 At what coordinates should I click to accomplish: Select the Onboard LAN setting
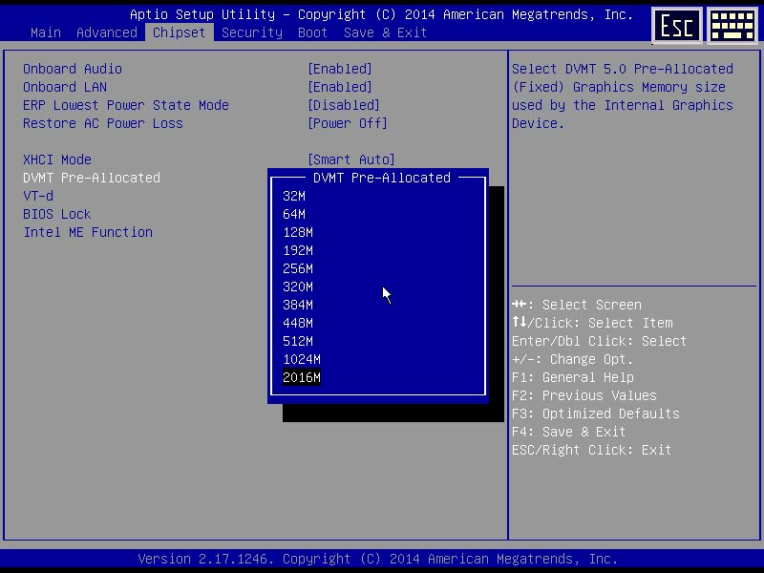click(x=65, y=87)
